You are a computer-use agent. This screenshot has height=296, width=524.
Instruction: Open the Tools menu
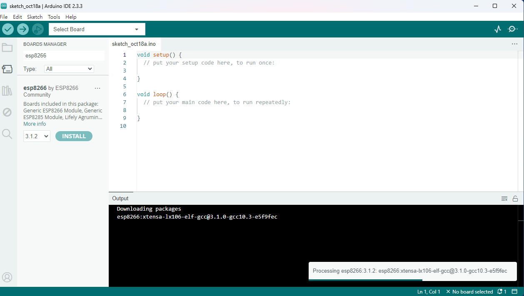point(54,17)
